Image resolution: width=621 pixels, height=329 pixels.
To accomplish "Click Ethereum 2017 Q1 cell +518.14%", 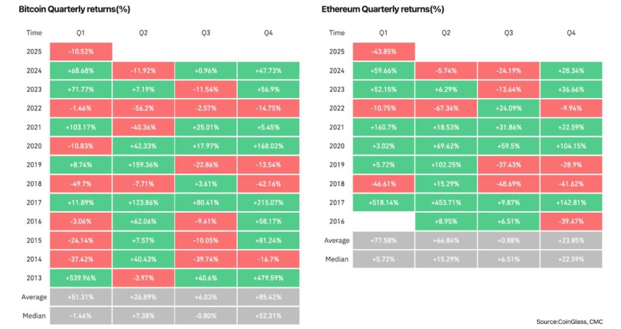I will pos(383,202).
